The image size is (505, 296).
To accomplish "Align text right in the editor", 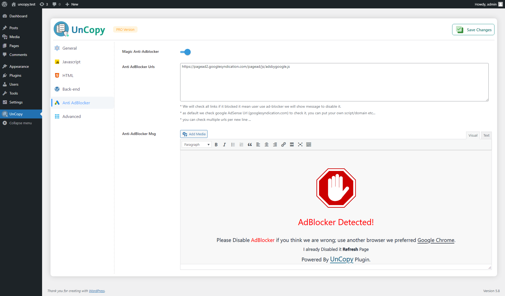I will tap(275, 144).
